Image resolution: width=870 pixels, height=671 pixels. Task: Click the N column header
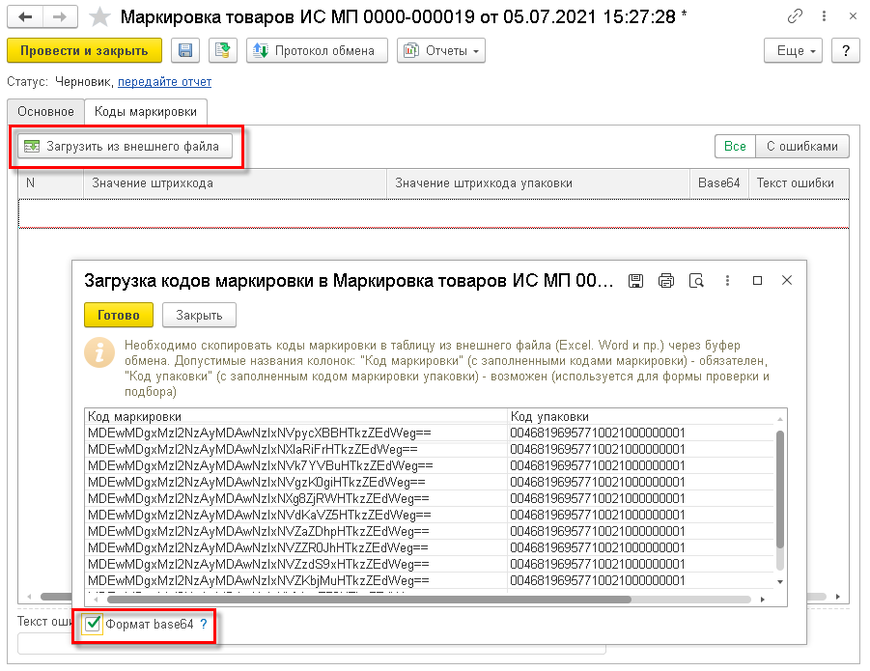click(51, 183)
